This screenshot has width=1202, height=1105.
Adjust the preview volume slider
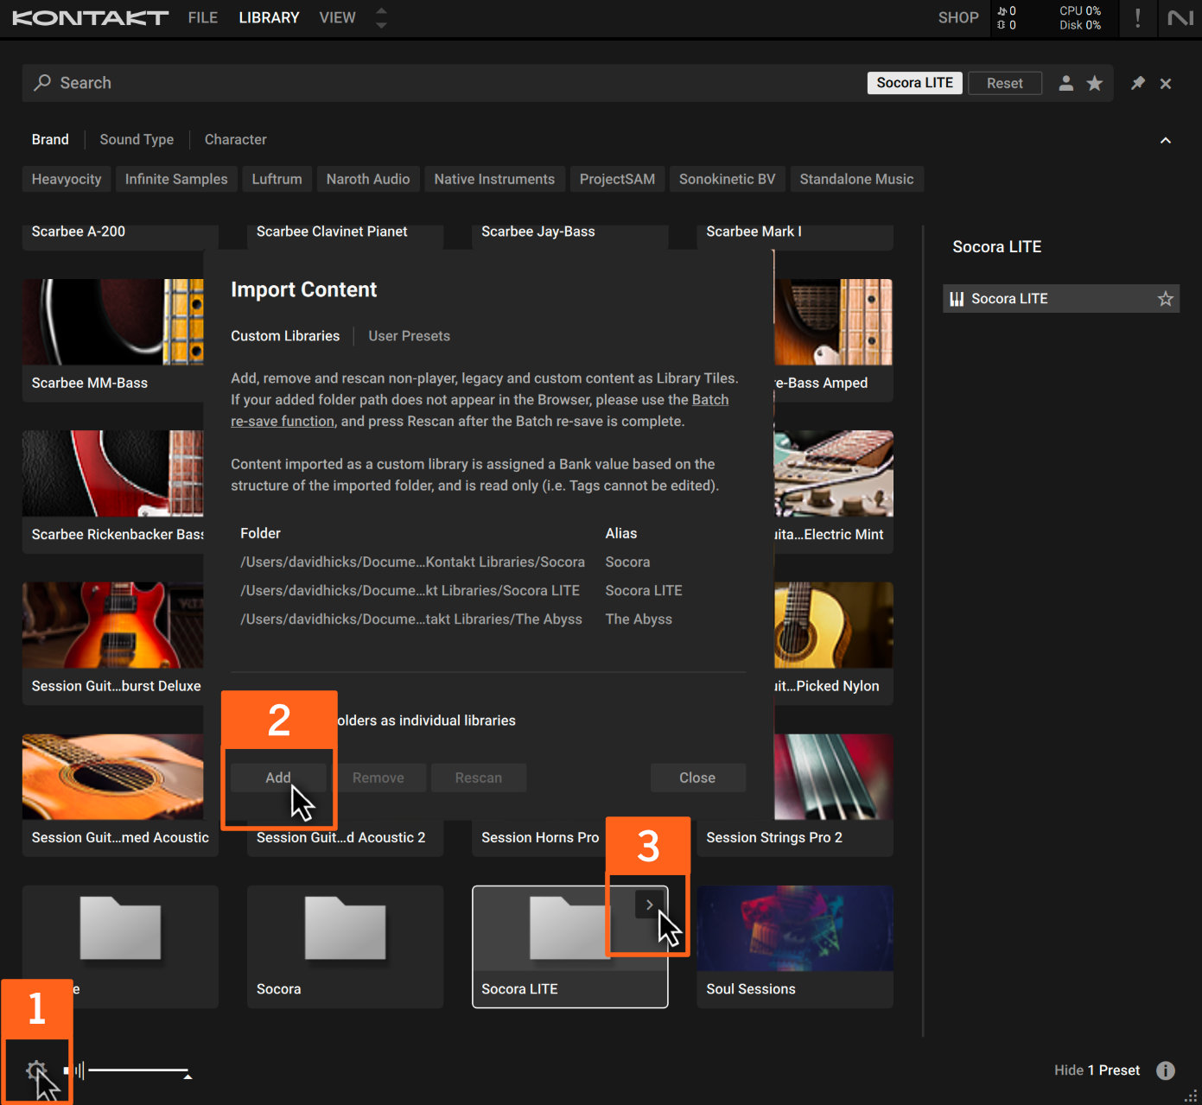[x=138, y=1071]
